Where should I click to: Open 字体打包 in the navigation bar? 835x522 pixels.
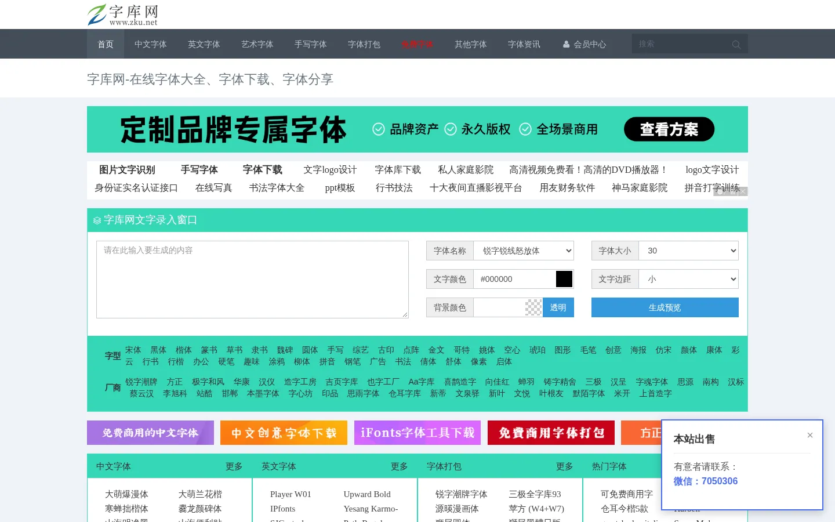pos(364,44)
